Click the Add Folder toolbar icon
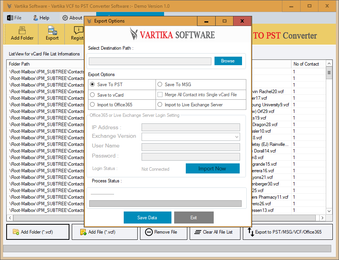This screenshot has width=339, height=260. coord(22,30)
